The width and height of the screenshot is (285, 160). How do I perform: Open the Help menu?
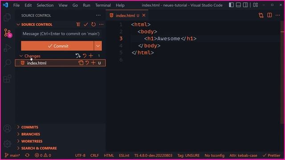[x=120, y=5]
